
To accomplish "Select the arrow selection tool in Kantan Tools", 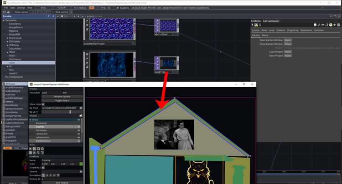I will coord(30,149).
